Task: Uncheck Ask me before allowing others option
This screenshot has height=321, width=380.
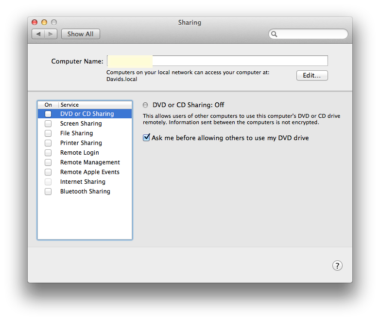Action: pyautogui.click(x=146, y=138)
